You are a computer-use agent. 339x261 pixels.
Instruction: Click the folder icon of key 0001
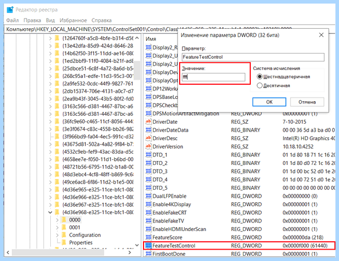pos(64,227)
